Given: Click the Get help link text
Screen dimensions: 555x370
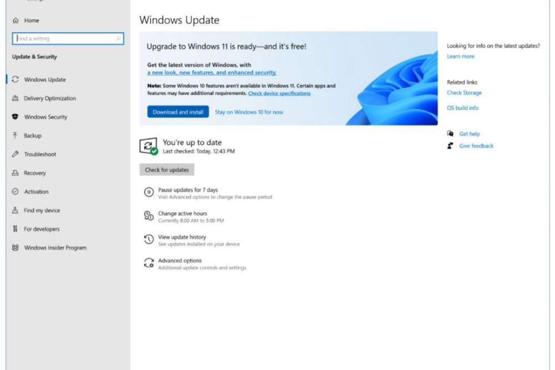Looking at the screenshot, I should [470, 134].
